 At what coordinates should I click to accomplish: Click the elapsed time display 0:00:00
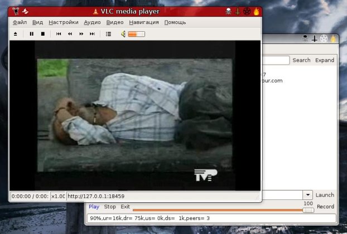pos(30,196)
